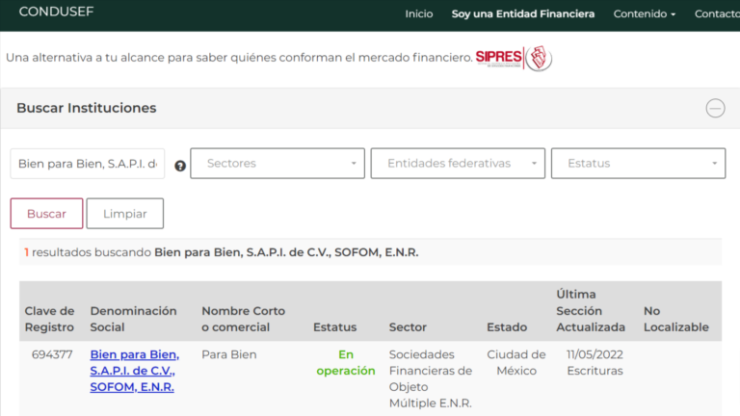Click the Última Sección Actualizada column header

click(x=592, y=311)
